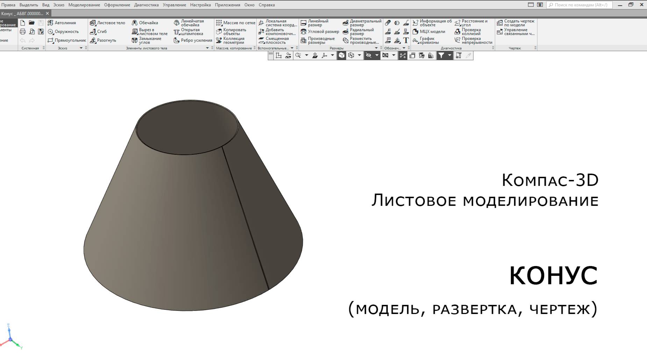Pick the Открытая штамповка tool
The height and width of the screenshot is (364, 647).
189,31
